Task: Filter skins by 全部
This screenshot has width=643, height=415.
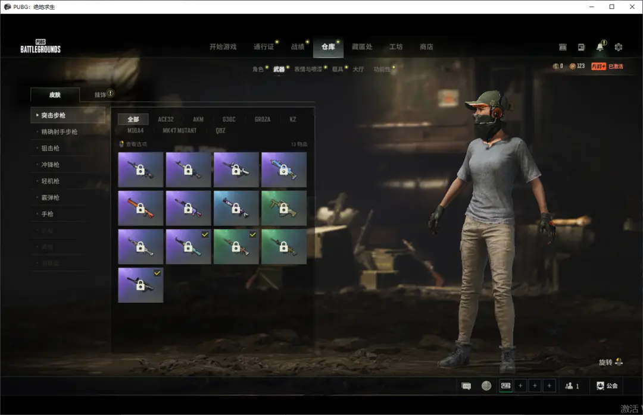Action: point(133,120)
